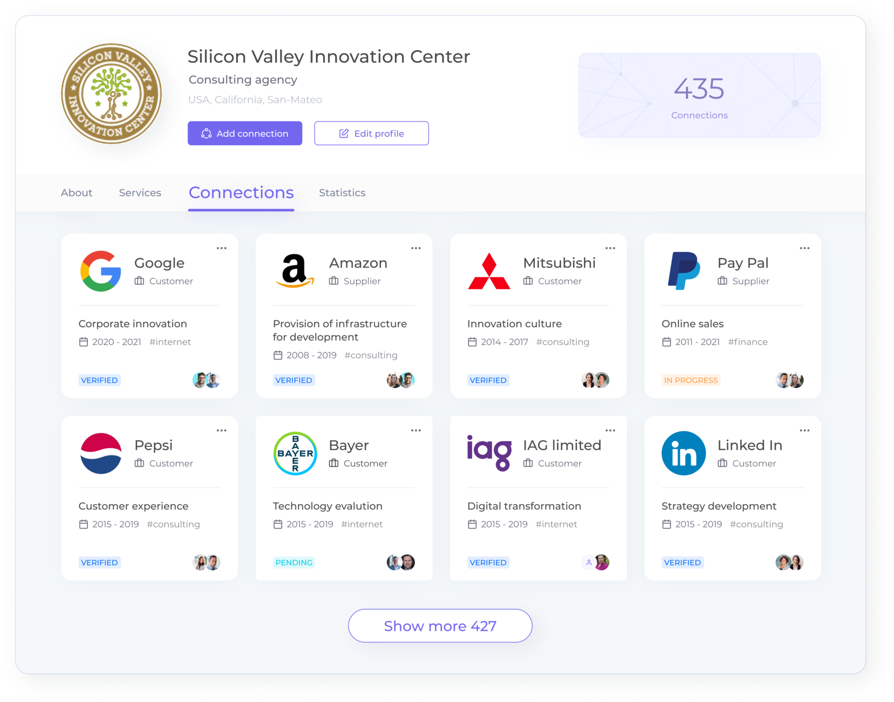Click the briefcase icon under IAG limited
Screen dimensions: 894x702
[x=528, y=464]
